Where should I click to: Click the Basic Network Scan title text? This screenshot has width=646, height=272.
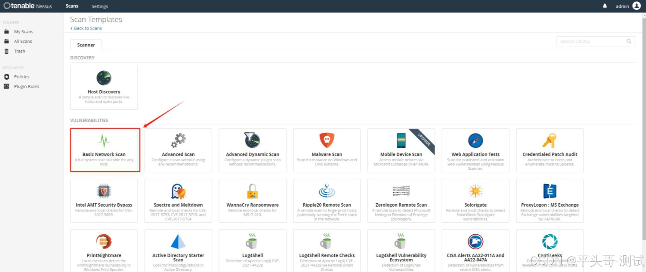(104, 154)
